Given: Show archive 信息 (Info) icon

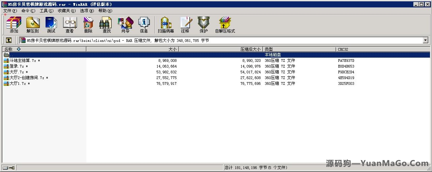Looking at the screenshot, I should [x=144, y=25].
